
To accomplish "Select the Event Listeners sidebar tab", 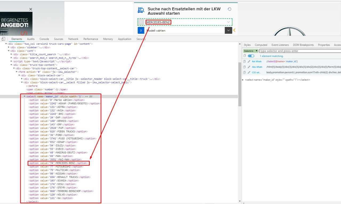I will click(x=280, y=45).
